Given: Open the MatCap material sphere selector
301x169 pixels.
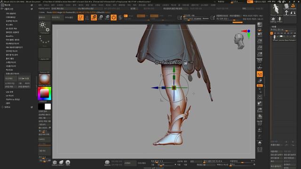Looking at the screenshot, I should pos(45,80).
